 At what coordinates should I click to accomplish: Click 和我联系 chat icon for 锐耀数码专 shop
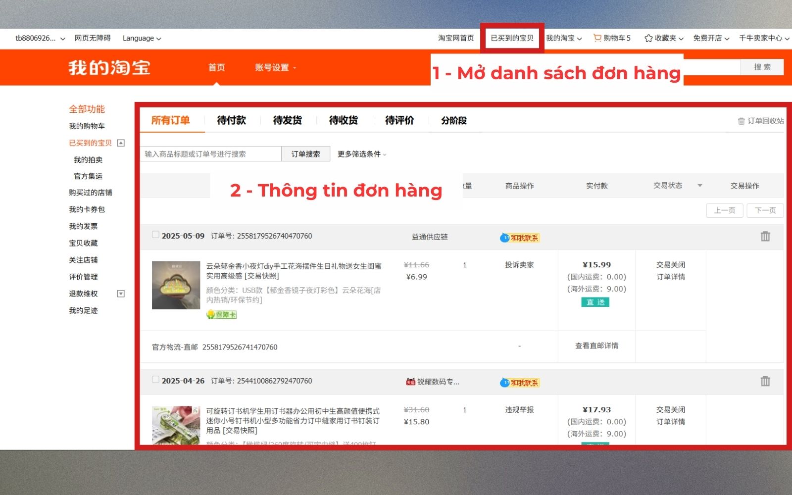pyautogui.click(x=519, y=383)
